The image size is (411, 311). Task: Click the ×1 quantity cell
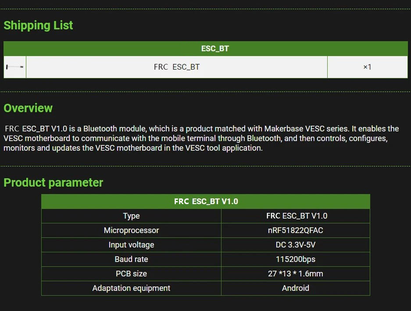click(368, 67)
